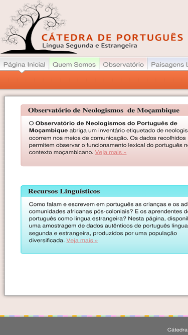
Task: Click the pointer arrow beneath Página Inicial
Action: click(x=22, y=72)
